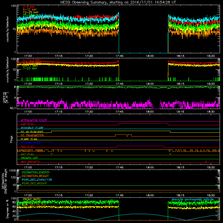Click the Degrees or % axis label
The height and width of the screenshot is (223, 223).
click(7, 209)
